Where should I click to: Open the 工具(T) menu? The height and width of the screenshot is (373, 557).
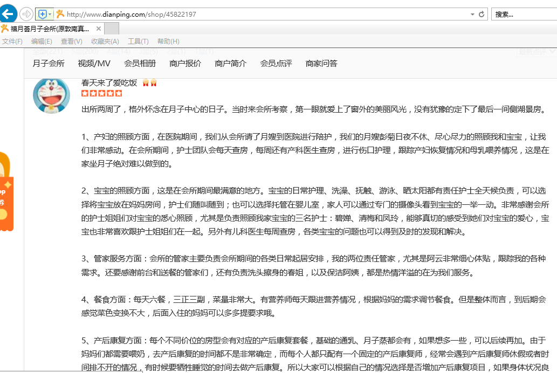[x=138, y=41]
